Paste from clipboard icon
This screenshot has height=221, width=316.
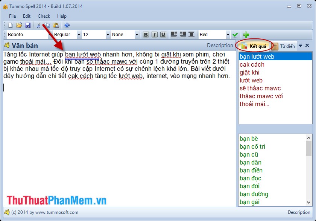[56, 25]
